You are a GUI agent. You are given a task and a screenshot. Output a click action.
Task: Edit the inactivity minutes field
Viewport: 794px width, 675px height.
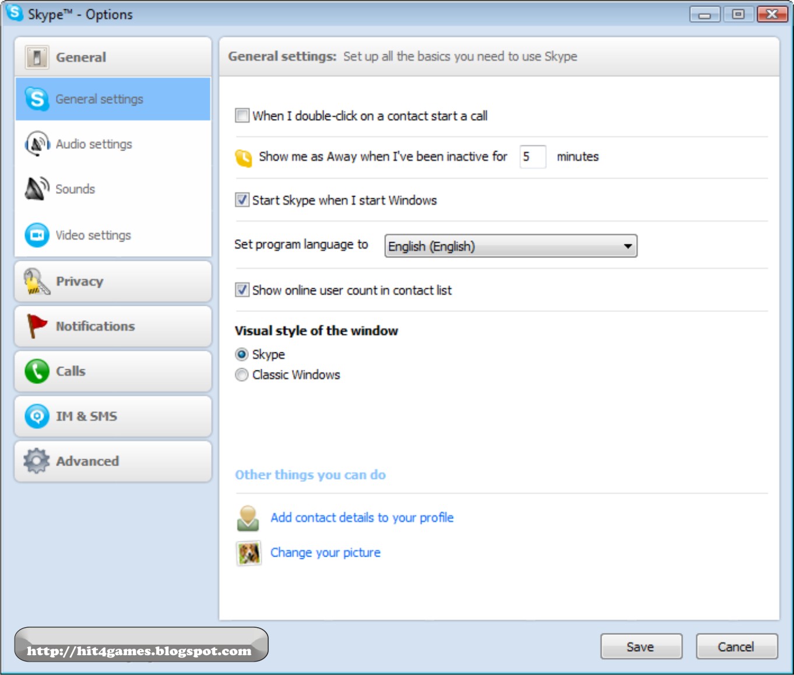[x=532, y=157]
